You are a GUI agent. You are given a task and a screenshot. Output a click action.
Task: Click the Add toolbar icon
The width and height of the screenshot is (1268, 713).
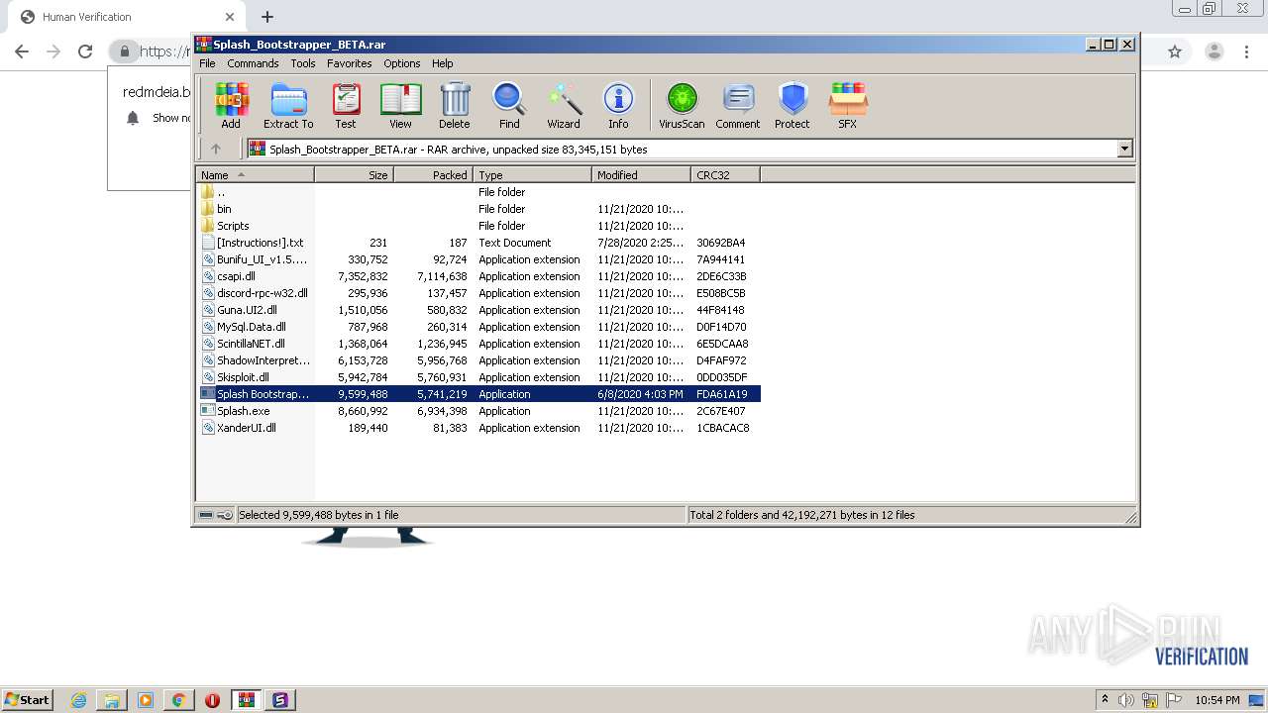pyautogui.click(x=231, y=105)
